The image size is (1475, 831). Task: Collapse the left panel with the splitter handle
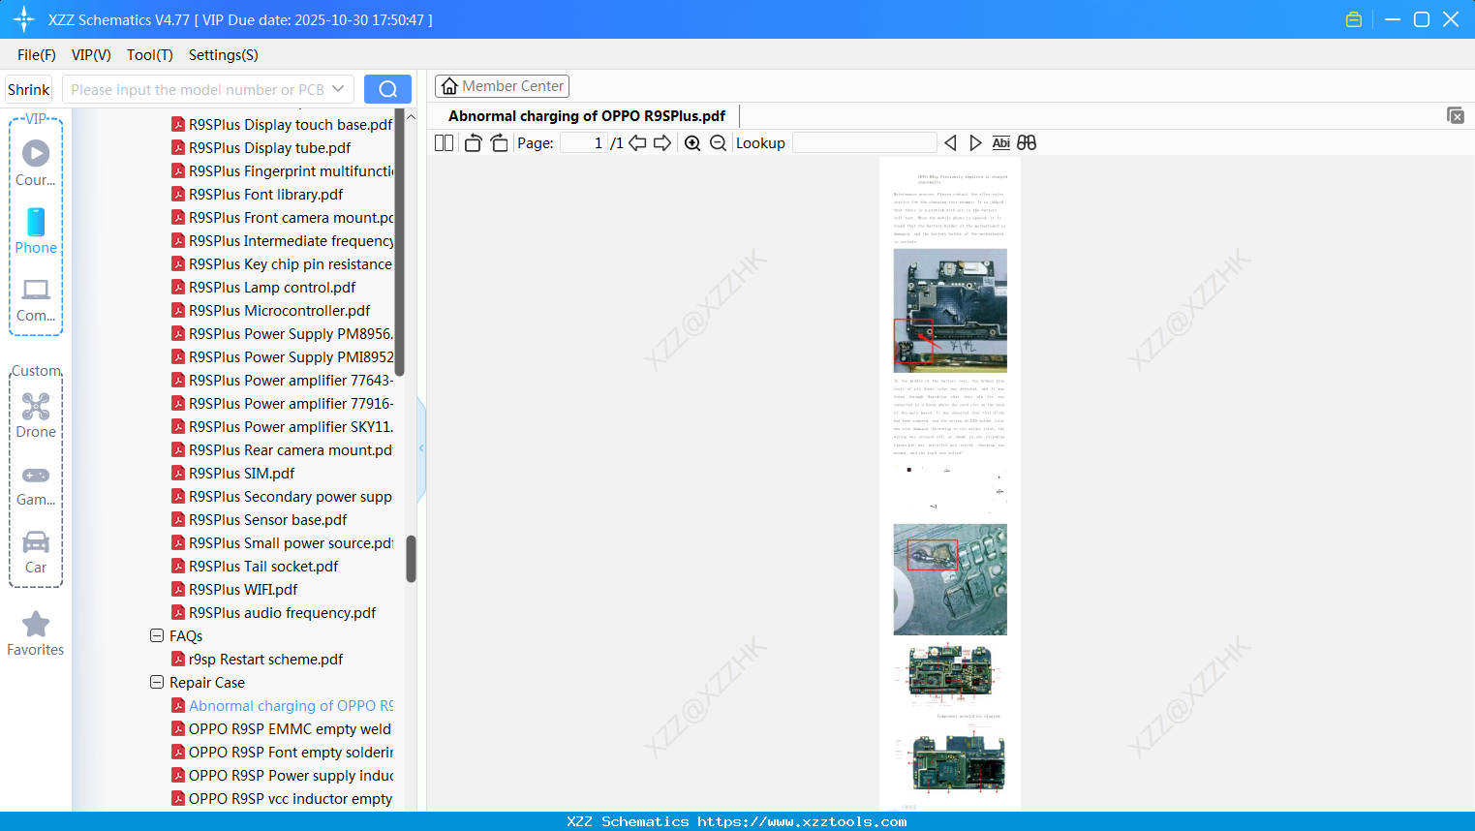pyautogui.click(x=421, y=448)
